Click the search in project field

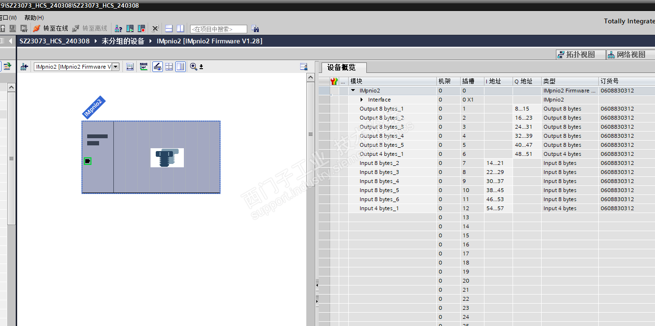(x=219, y=29)
